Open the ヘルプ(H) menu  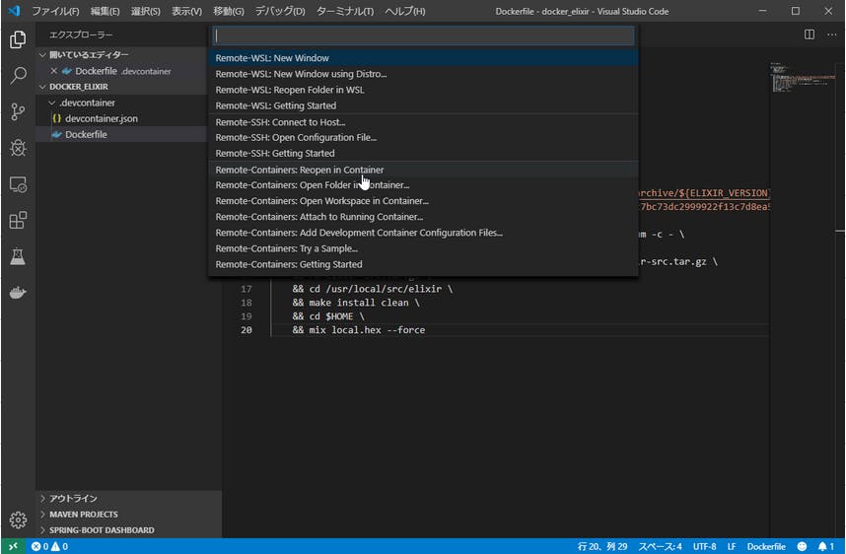[x=404, y=11]
